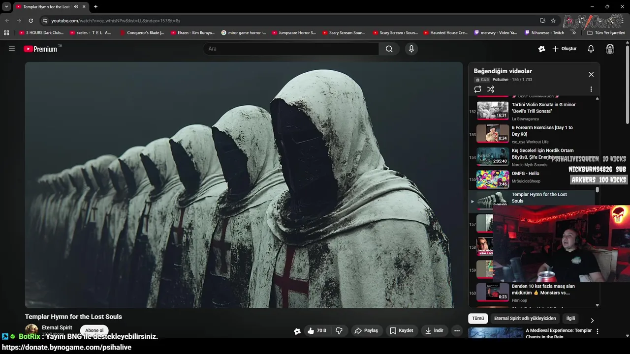Go to YouTube Premium home logo
Screen dimensions: 630x354
click(x=40, y=49)
